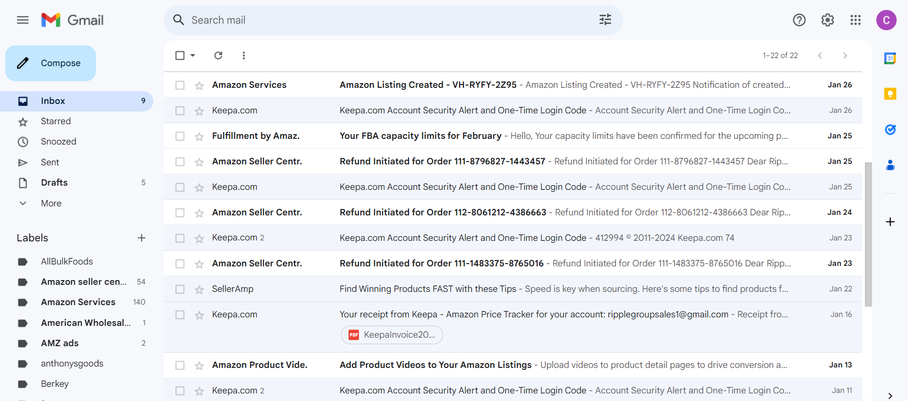Select refund email for order 111-8796827-1443457
Screen dimensions: 908x401
click(x=180, y=162)
